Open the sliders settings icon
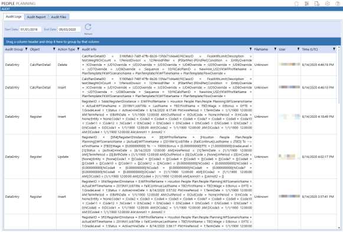This screenshot has height=232, width=343. (x=306, y=4)
